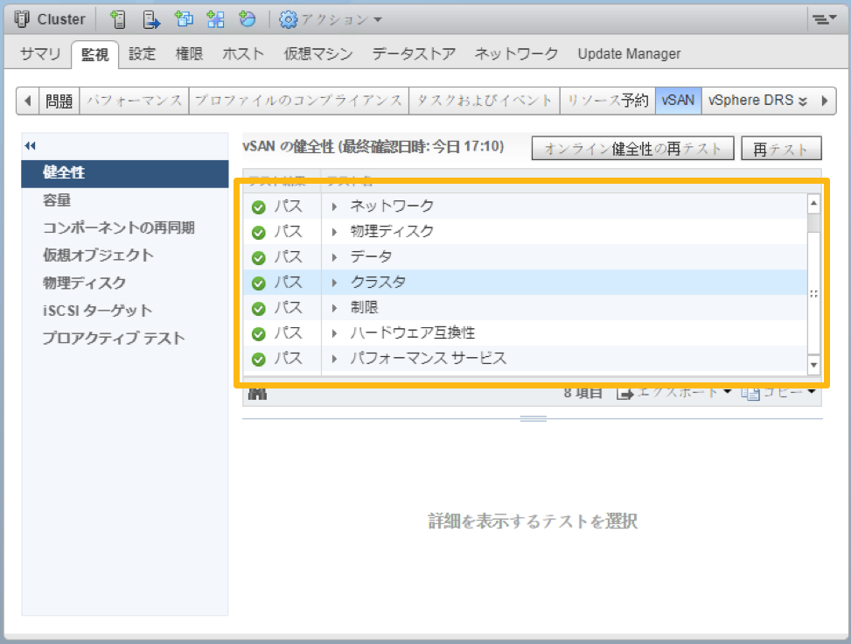The height and width of the screenshot is (644, 851).
Task: Select the vSAN sub-tab
Action: coord(679,101)
